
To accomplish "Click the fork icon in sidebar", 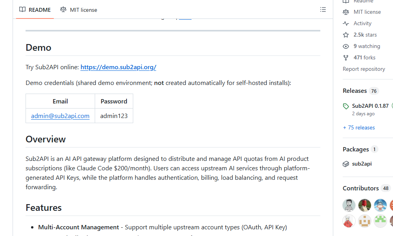I will 346,58.
